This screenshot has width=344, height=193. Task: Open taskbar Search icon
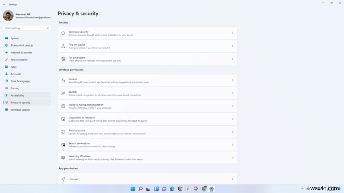(x=141, y=188)
